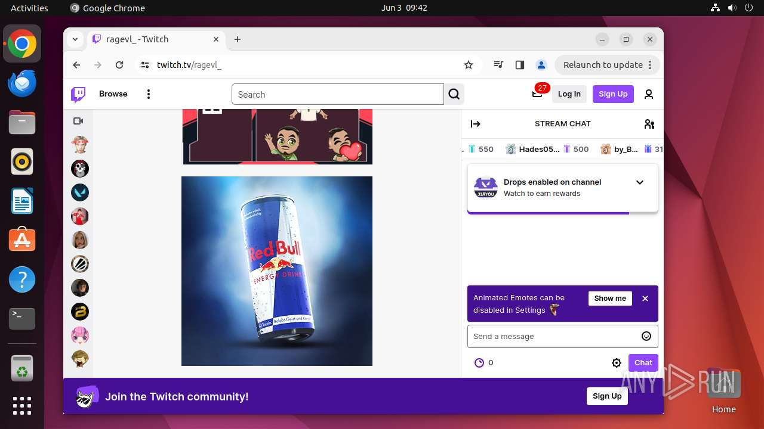Open the Terminal dock icon

[22, 319]
